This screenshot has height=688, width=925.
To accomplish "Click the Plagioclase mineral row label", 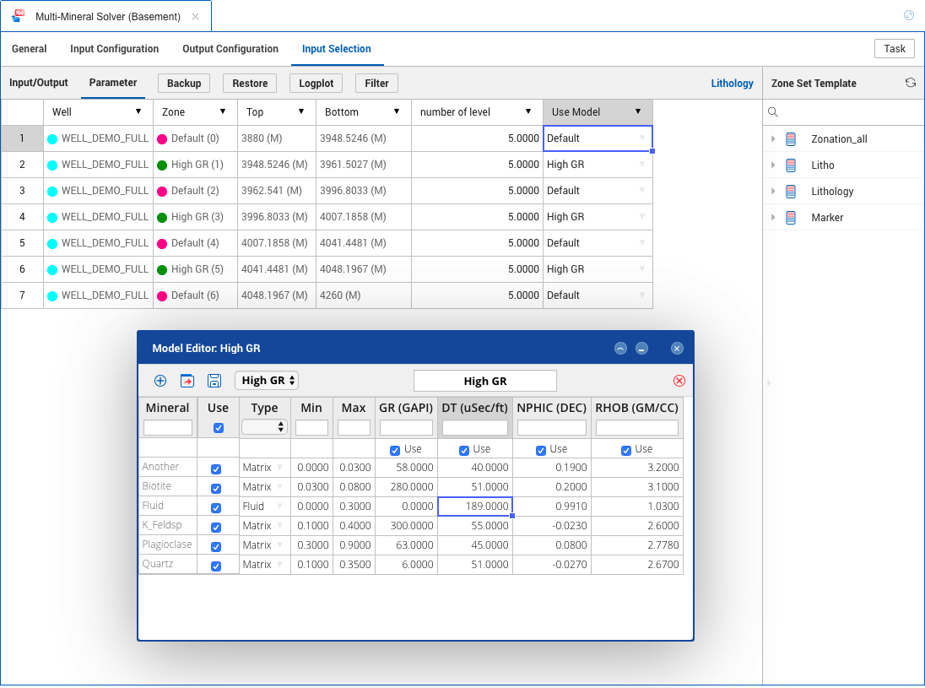I will [x=168, y=544].
